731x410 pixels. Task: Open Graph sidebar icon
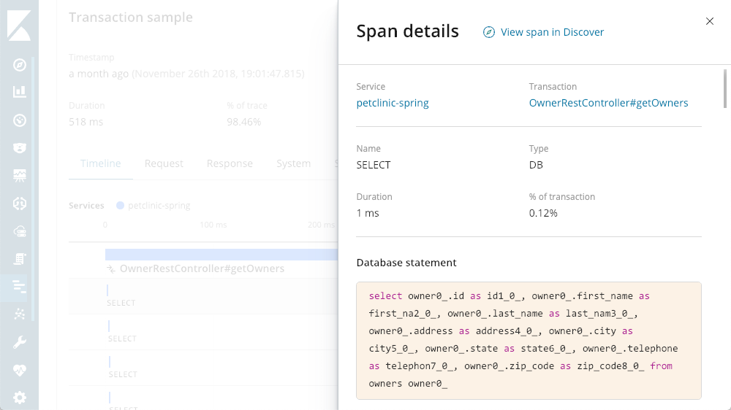click(x=20, y=314)
